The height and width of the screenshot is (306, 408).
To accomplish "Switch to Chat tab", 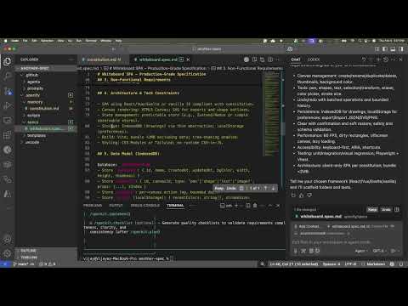I will click(x=296, y=59).
